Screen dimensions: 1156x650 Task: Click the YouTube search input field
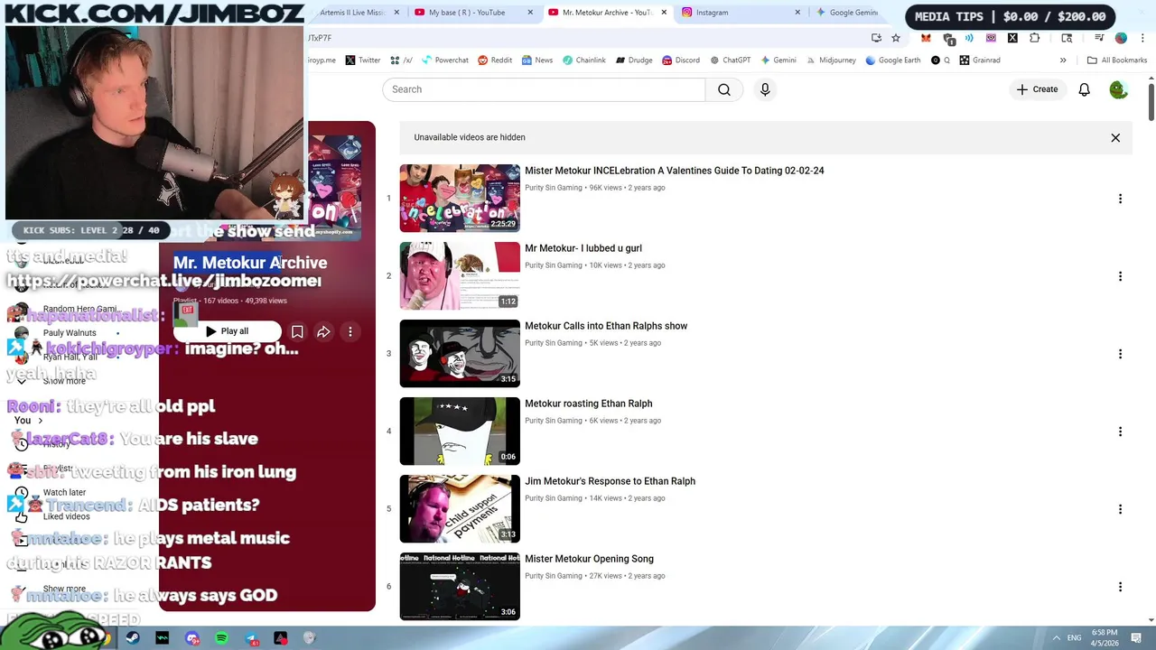point(544,89)
